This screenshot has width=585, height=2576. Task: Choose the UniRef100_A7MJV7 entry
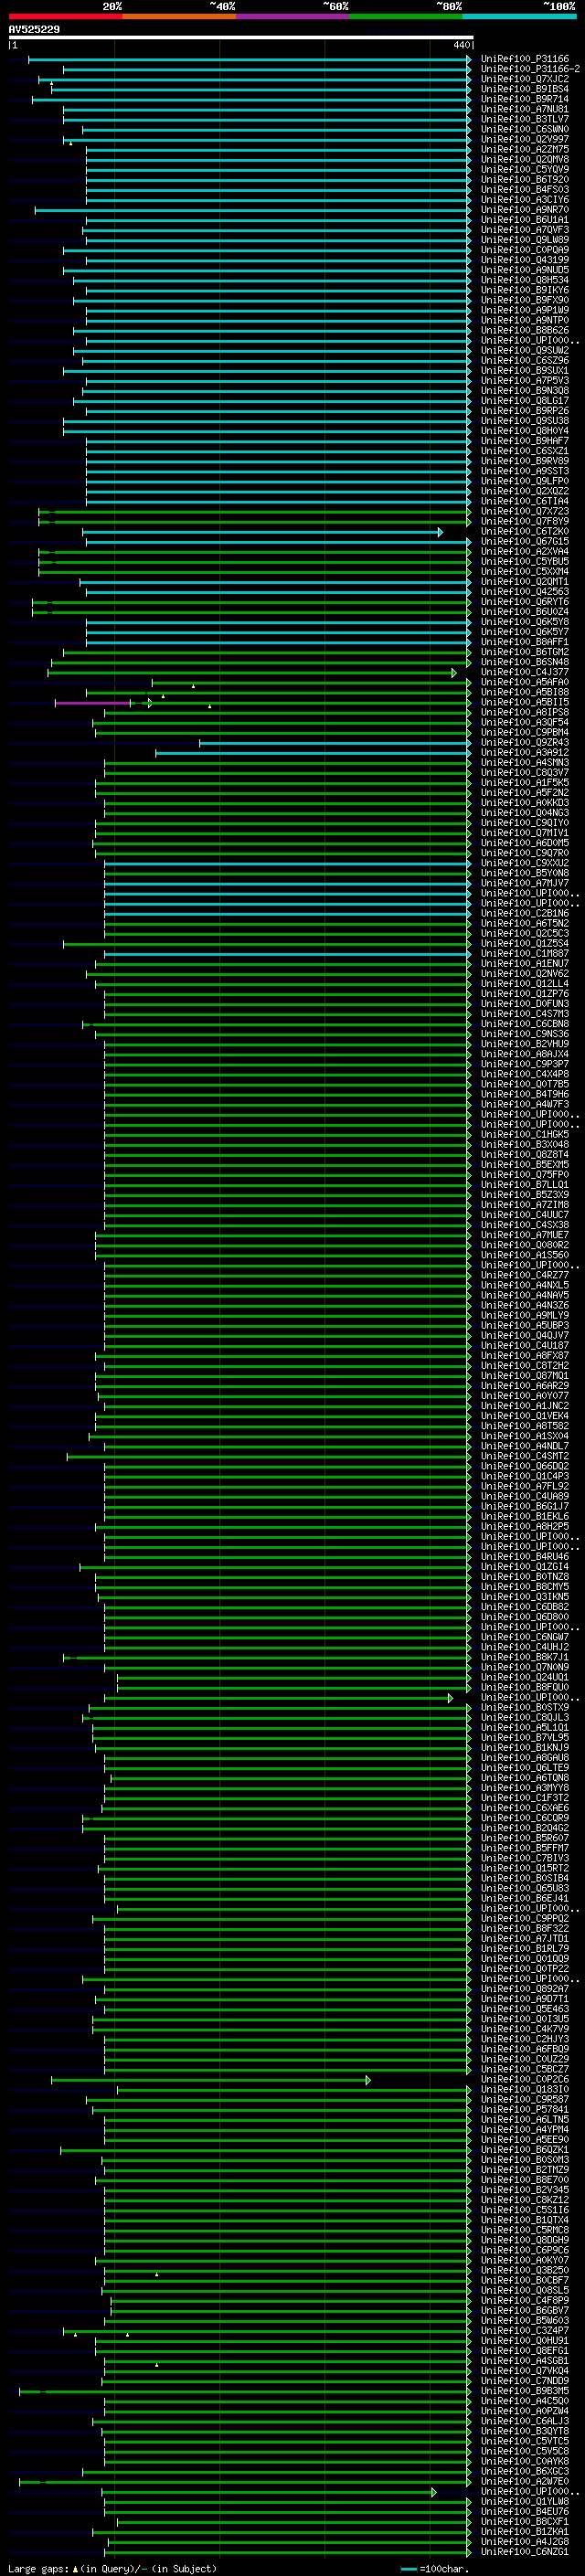(524, 883)
